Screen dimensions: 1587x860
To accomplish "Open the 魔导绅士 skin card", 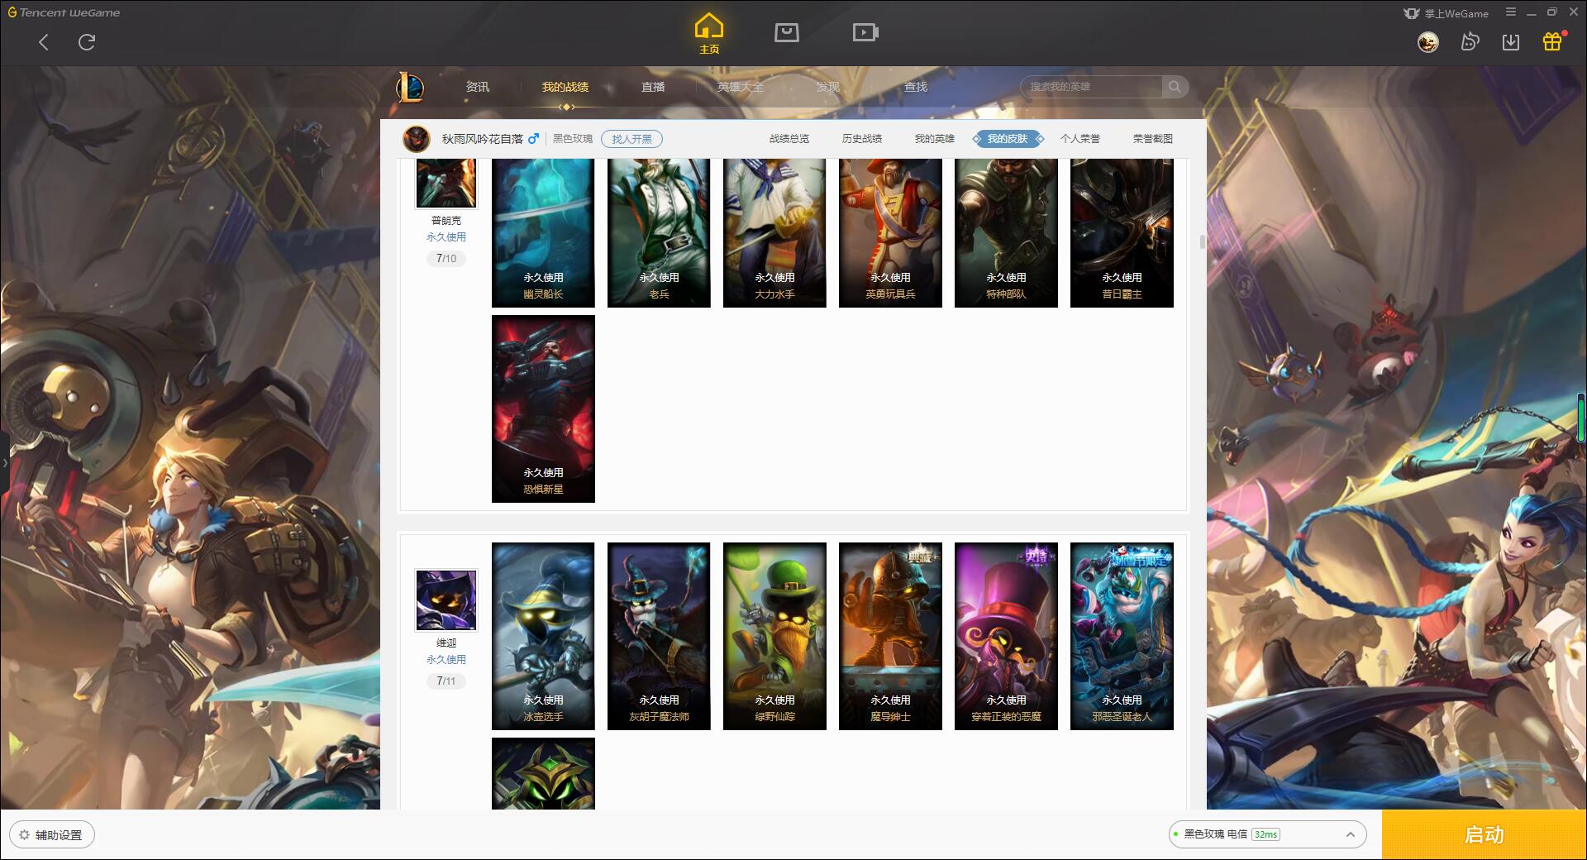I will [890, 636].
